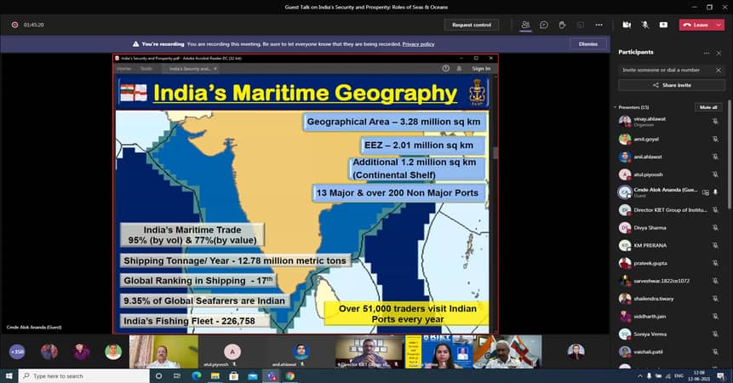733x383 pixels.
Task: Raise your hand in the meeting
Action: click(562, 25)
